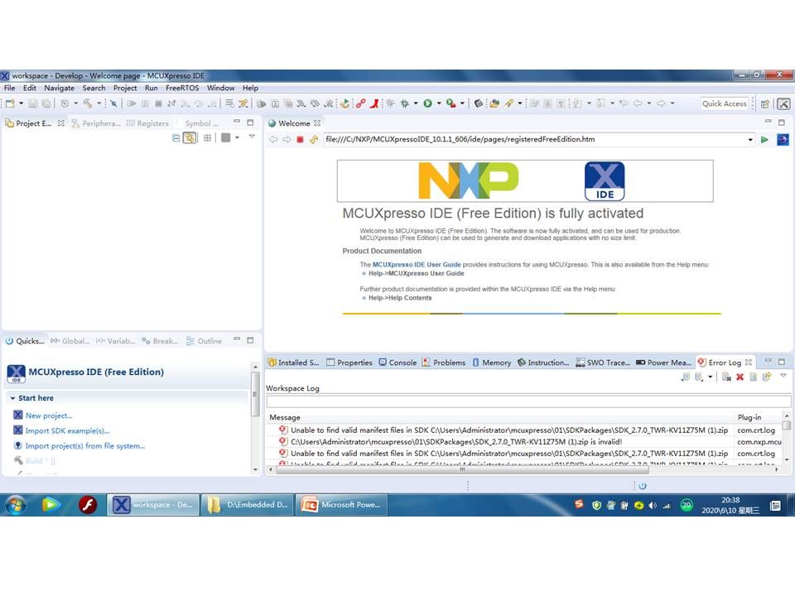Open the MCUXpresso IDE User Guide link
This screenshot has width=795, height=596.
coord(417,265)
